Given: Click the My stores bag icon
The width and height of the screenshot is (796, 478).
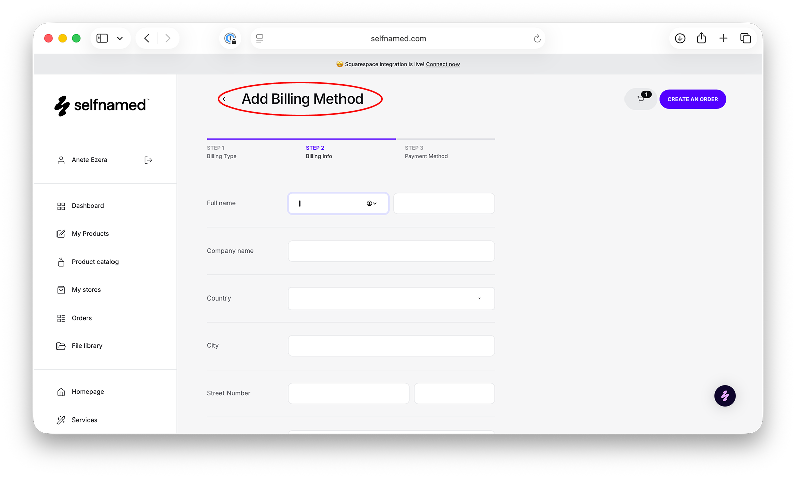Looking at the screenshot, I should point(61,290).
